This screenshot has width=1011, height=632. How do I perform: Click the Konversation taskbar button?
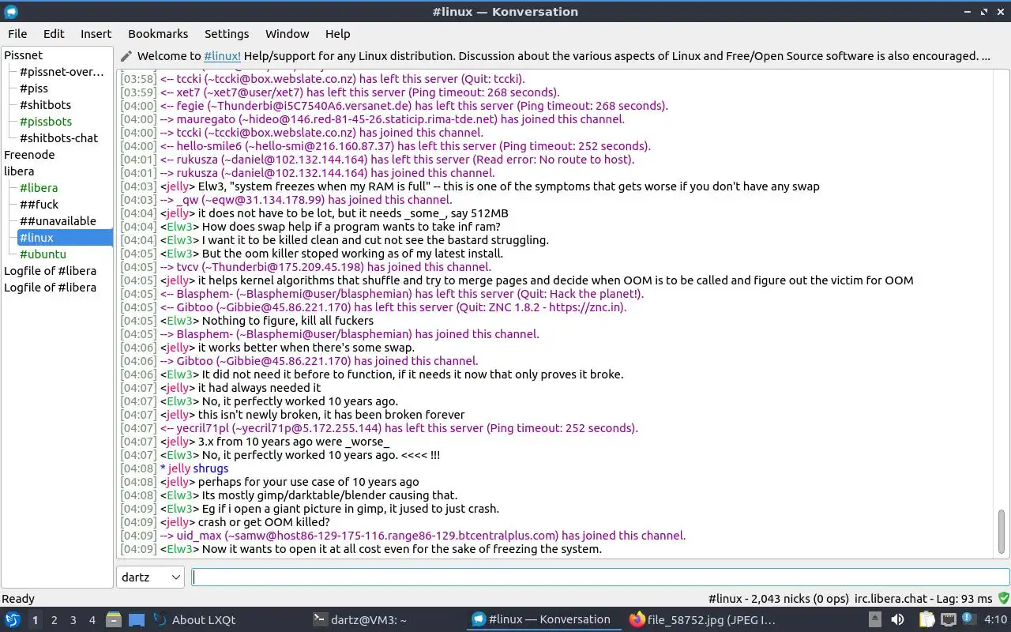(x=544, y=619)
